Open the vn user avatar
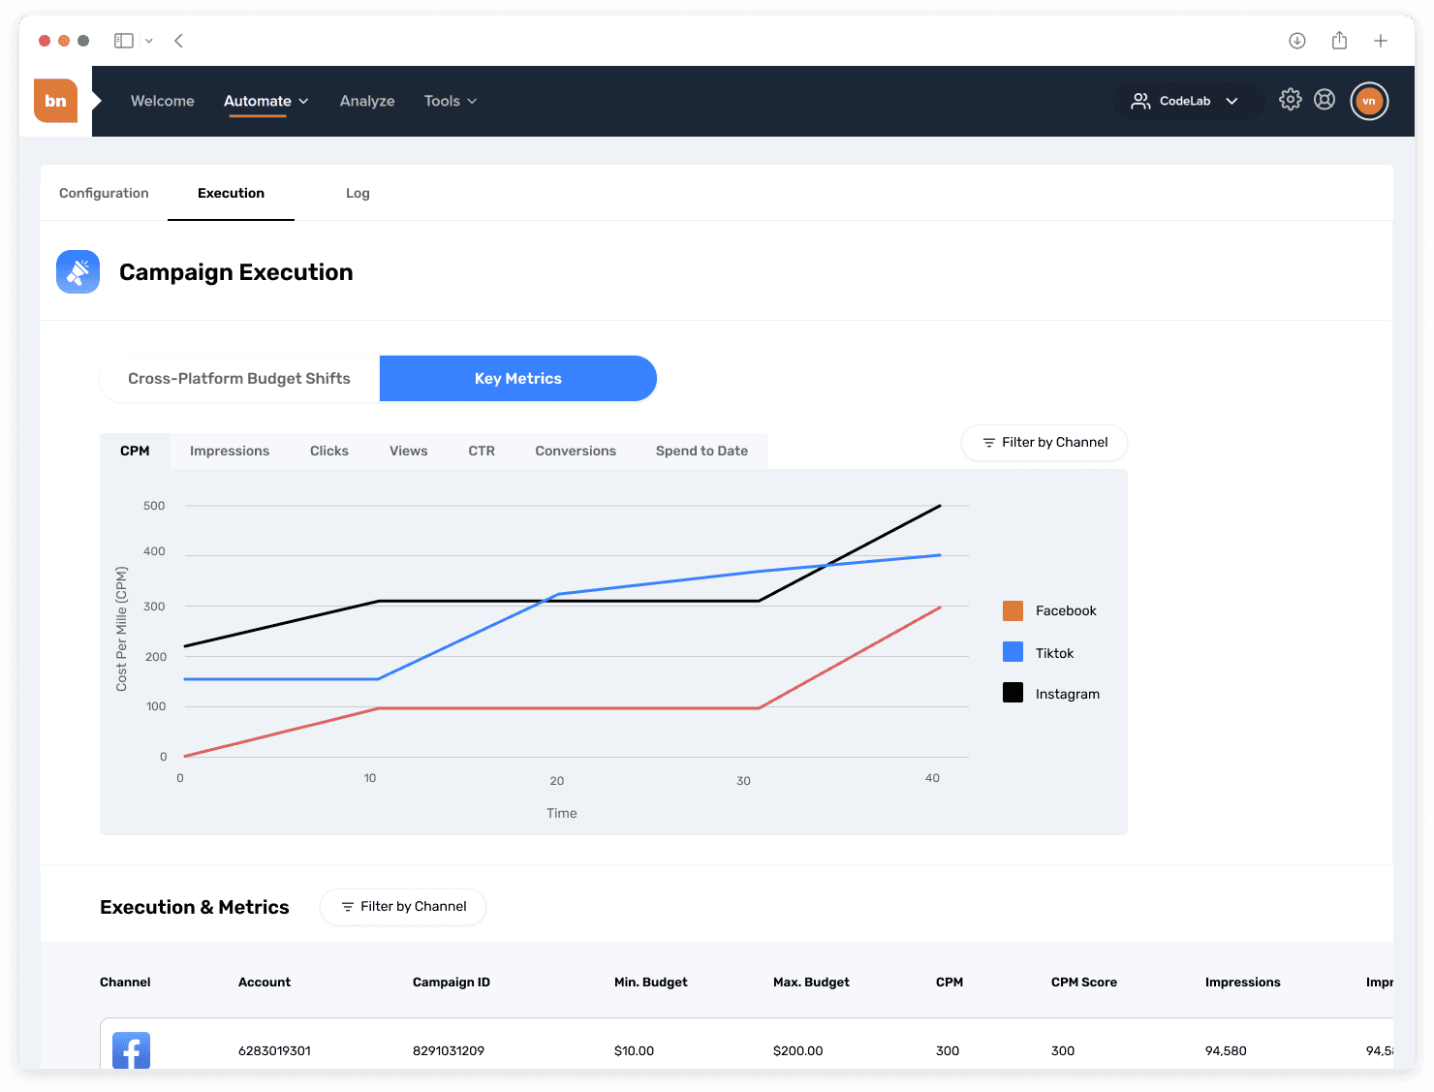This screenshot has width=1434, height=1092. [x=1369, y=101]
